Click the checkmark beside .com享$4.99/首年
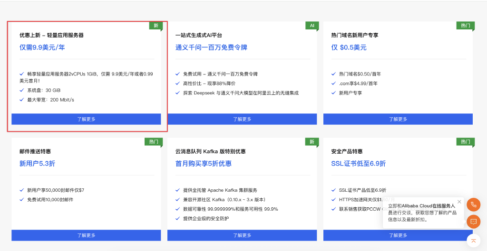 [333, 84]
